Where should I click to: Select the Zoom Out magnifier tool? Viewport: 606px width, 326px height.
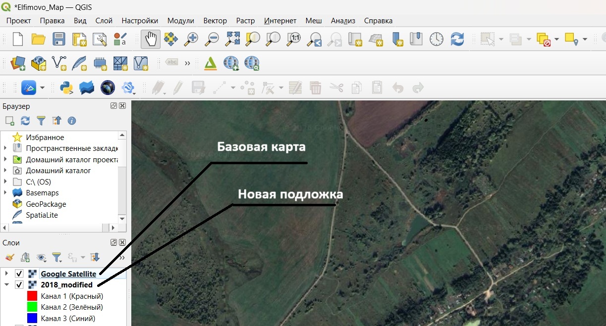[x=212, y=39]
